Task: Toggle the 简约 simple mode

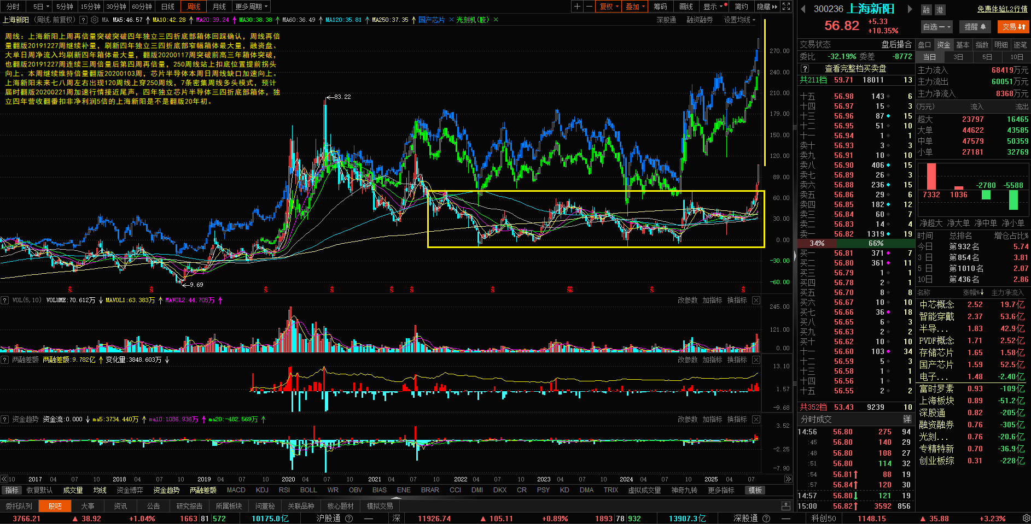Action: (x=741, y=7)
